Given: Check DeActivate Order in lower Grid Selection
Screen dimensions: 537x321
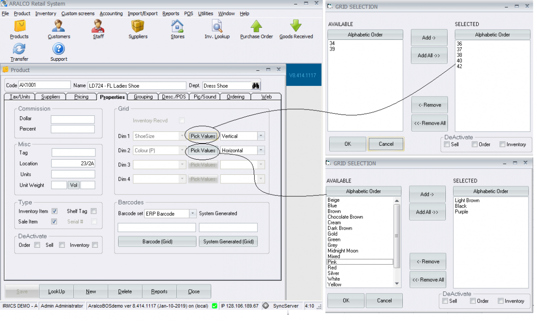Looking at the screenshot, I should pos(473,301).
